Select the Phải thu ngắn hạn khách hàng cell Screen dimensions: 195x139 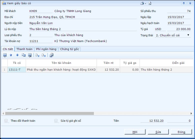61,70
